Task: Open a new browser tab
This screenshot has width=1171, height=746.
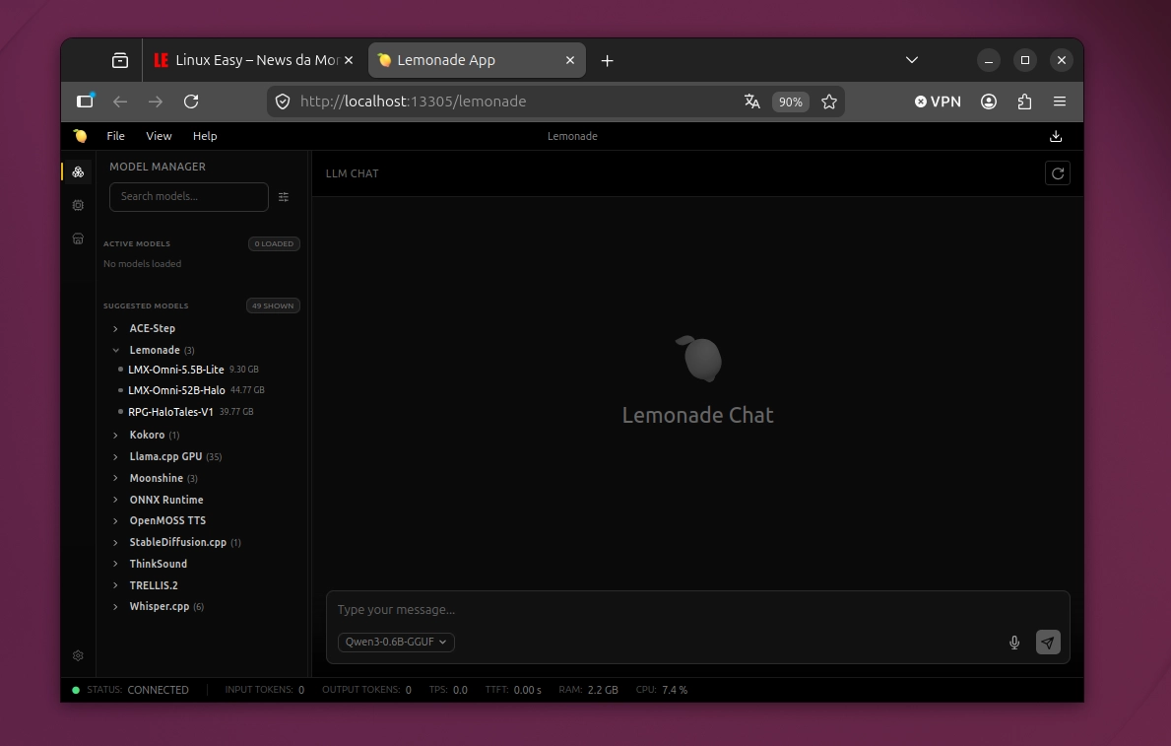Action: 607,60
